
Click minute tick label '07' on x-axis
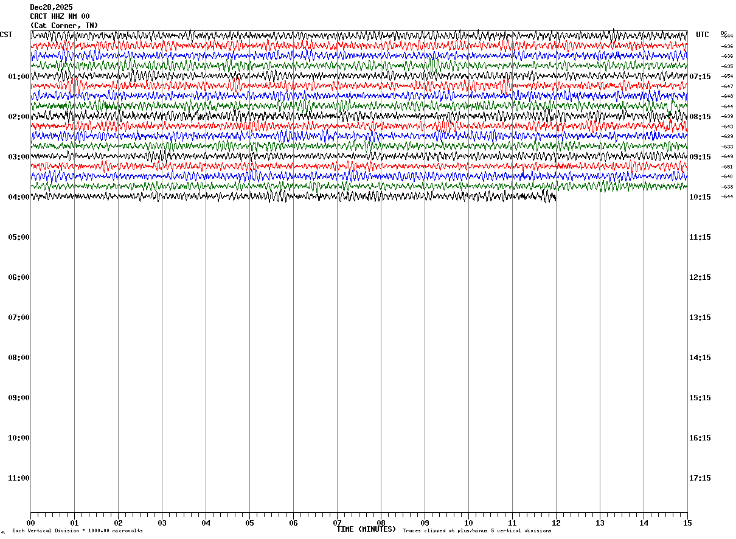337,523
